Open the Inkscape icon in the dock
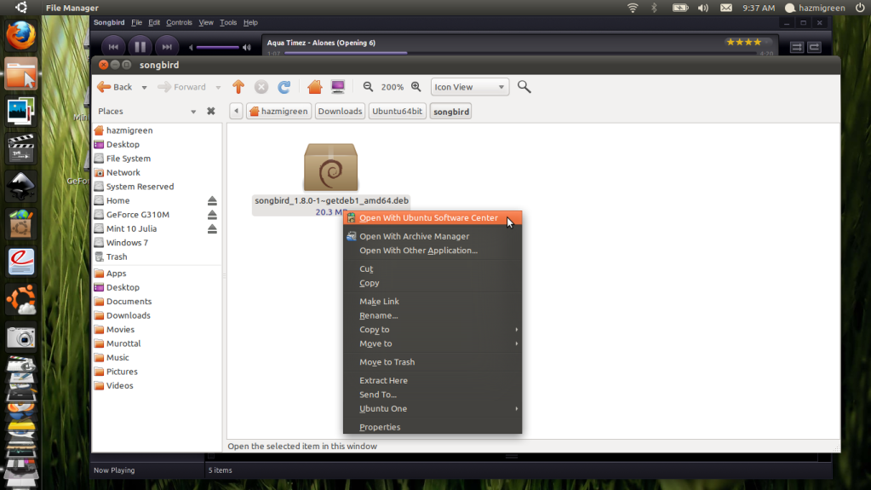 point(21,187)
